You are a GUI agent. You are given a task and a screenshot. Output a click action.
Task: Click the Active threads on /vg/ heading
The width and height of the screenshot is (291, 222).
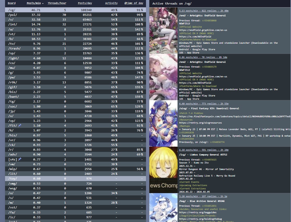(172, 4)
